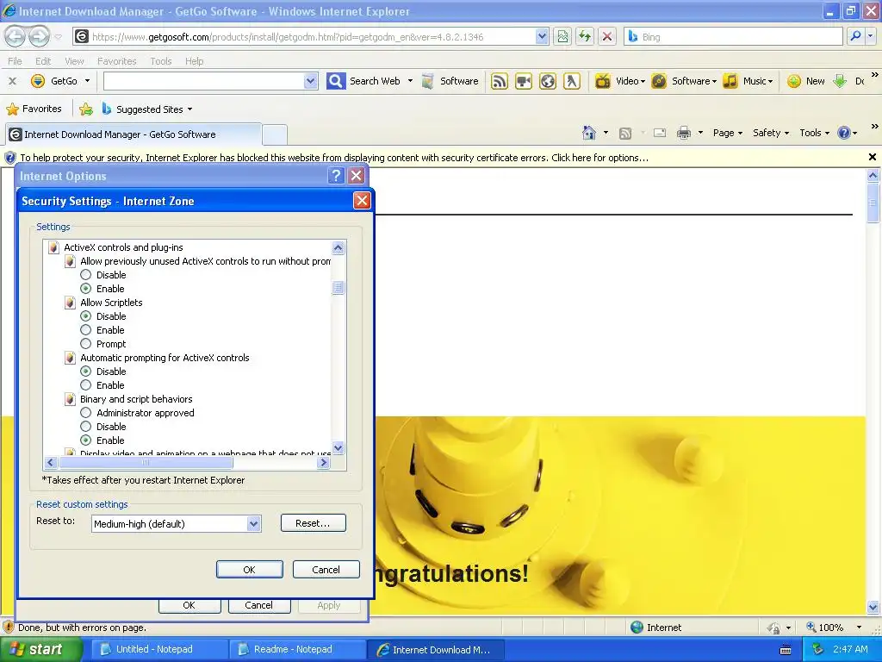Click the GetGo toolbar logo icon

coord(38,81)
